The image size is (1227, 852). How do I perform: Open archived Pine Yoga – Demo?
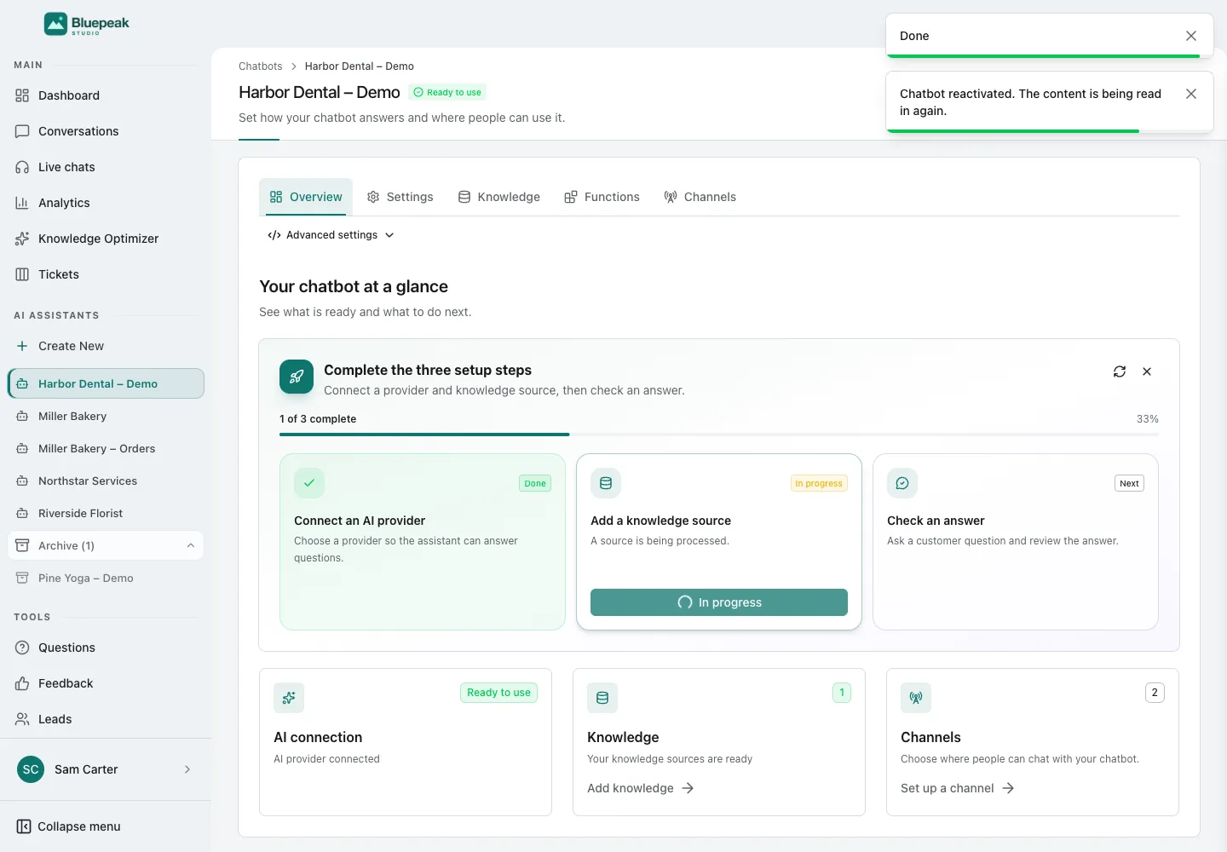click(x=106, y=578)
